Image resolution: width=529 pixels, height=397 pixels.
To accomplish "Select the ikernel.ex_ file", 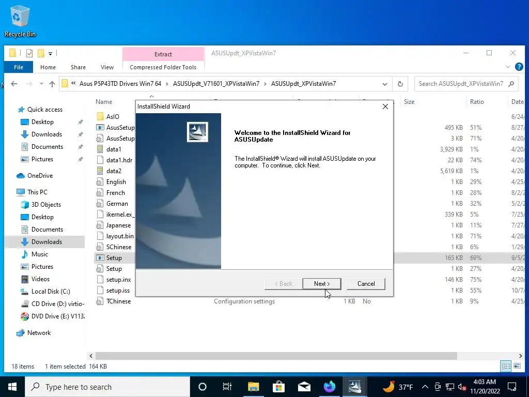I will [120, 215].
